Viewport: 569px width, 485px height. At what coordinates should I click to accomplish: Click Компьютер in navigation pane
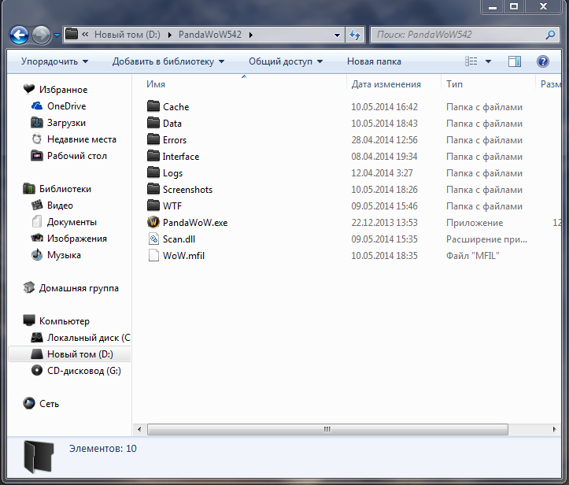pos(65,321)
